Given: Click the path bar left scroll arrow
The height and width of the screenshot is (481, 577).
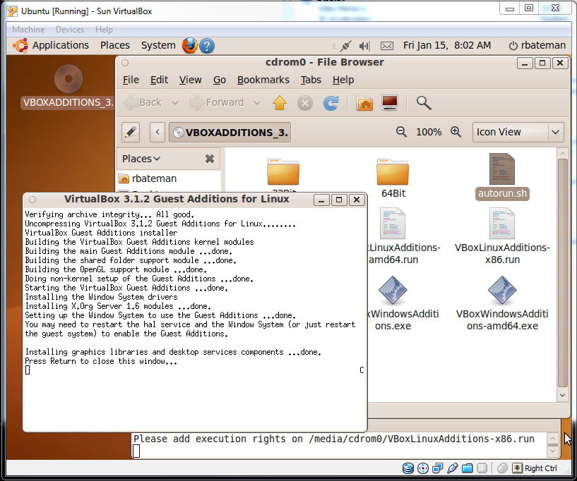Looking at the screenshot, I should tap(157, 133).
